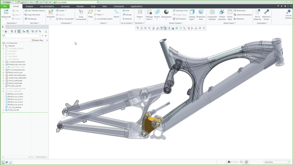Viewport: 293px width, 165px height.
Task: Open the File menu
Action: (x=5, y=6)
